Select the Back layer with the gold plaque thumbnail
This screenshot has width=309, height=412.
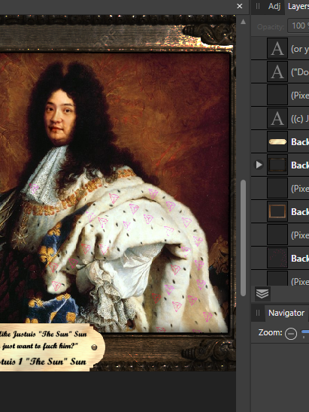(x=280, y=141)
